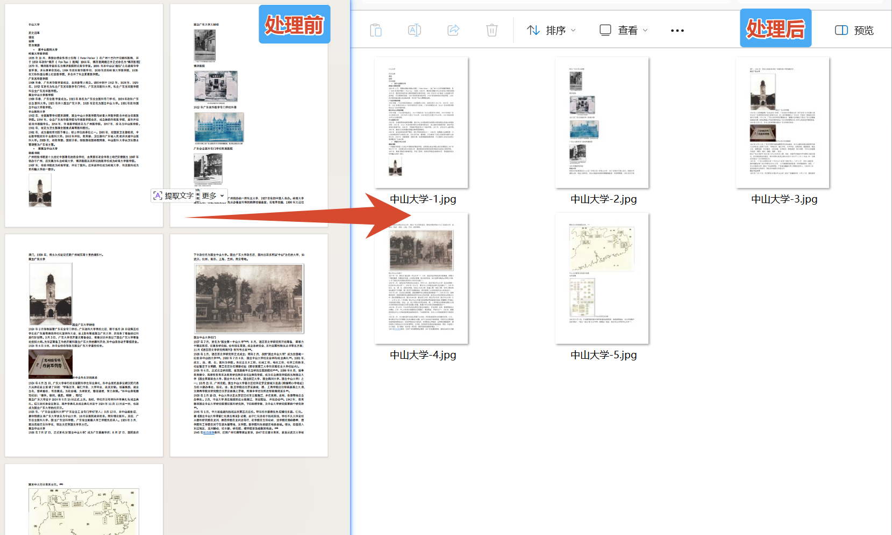This screenshot has height=535, width=892.
Task: Click the share icon in Explorer toolbar
Action: (x=453, y=30)
